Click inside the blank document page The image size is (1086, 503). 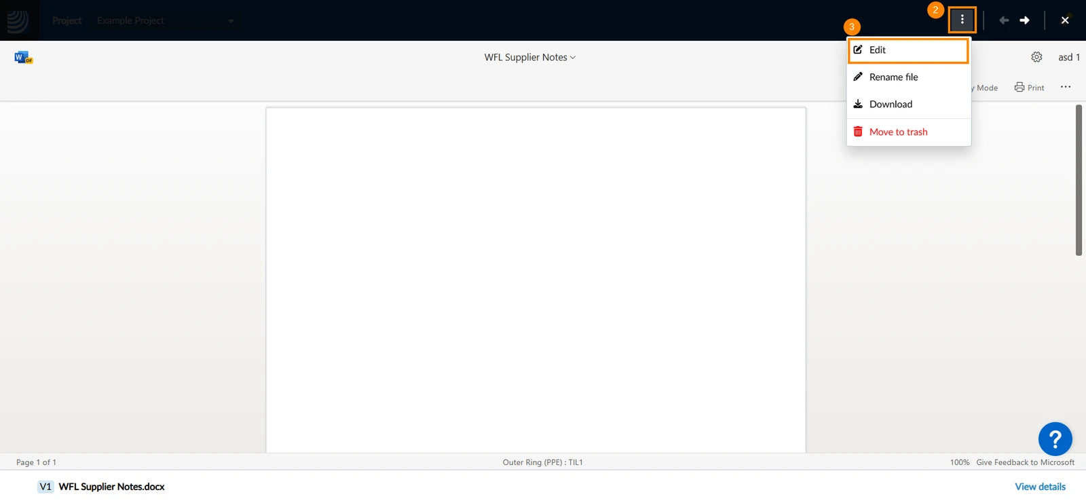pos(536,280)
